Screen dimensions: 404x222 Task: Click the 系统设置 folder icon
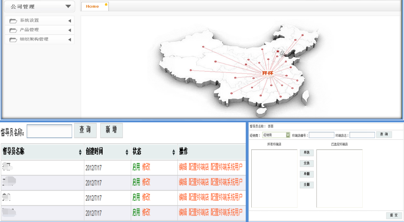click(13, 21)
